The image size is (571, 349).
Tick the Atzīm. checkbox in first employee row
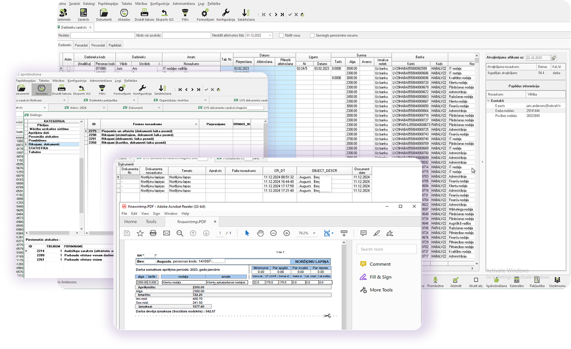click(68, 69)
